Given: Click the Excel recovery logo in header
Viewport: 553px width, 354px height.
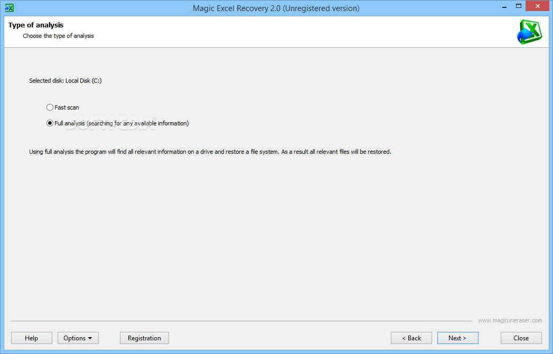Looking at the screenshot, I should coord(529,32).
